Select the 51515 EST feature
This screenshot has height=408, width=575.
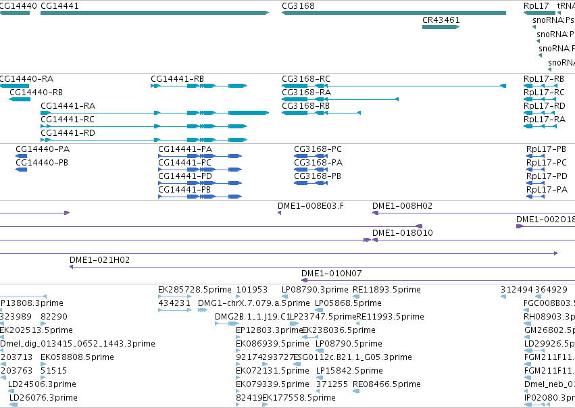[43, 378]
